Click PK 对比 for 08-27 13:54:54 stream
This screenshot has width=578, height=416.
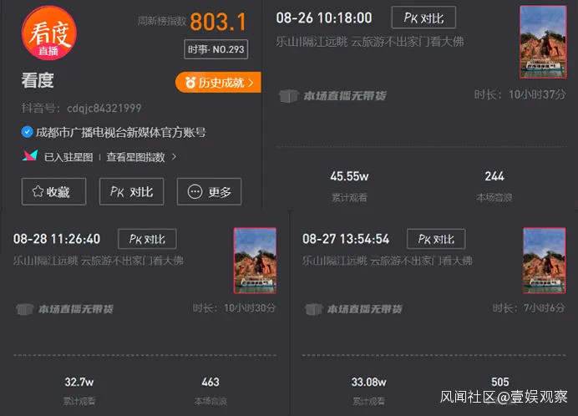436,239
